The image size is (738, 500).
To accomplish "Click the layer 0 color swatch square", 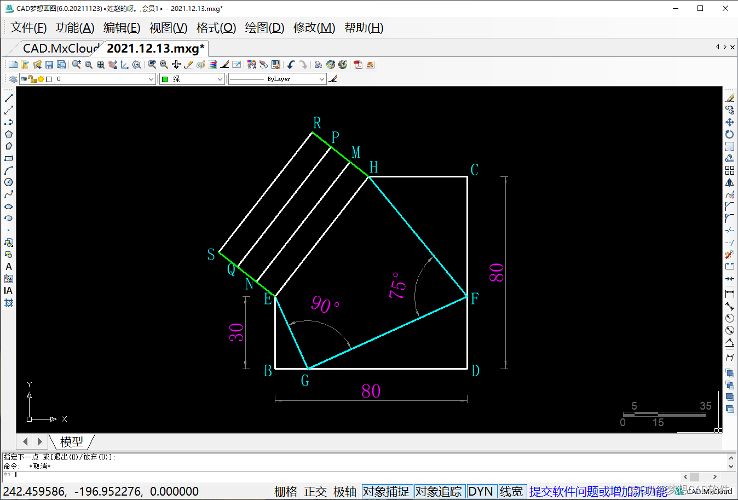I will tap(49, 79).
